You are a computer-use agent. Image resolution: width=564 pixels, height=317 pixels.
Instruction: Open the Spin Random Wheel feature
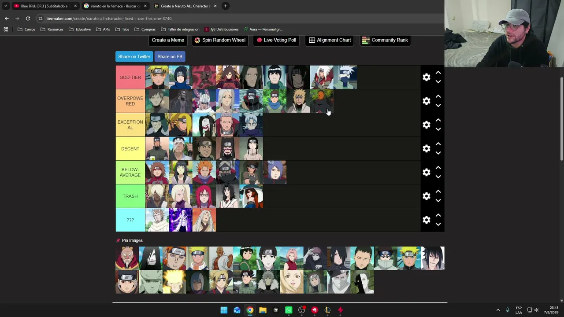[220, 40]
